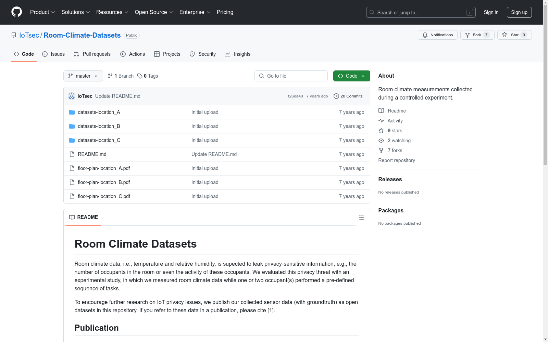Open the Packages heading link
Viewport: 548px width, 342px height.
[391, 210]
